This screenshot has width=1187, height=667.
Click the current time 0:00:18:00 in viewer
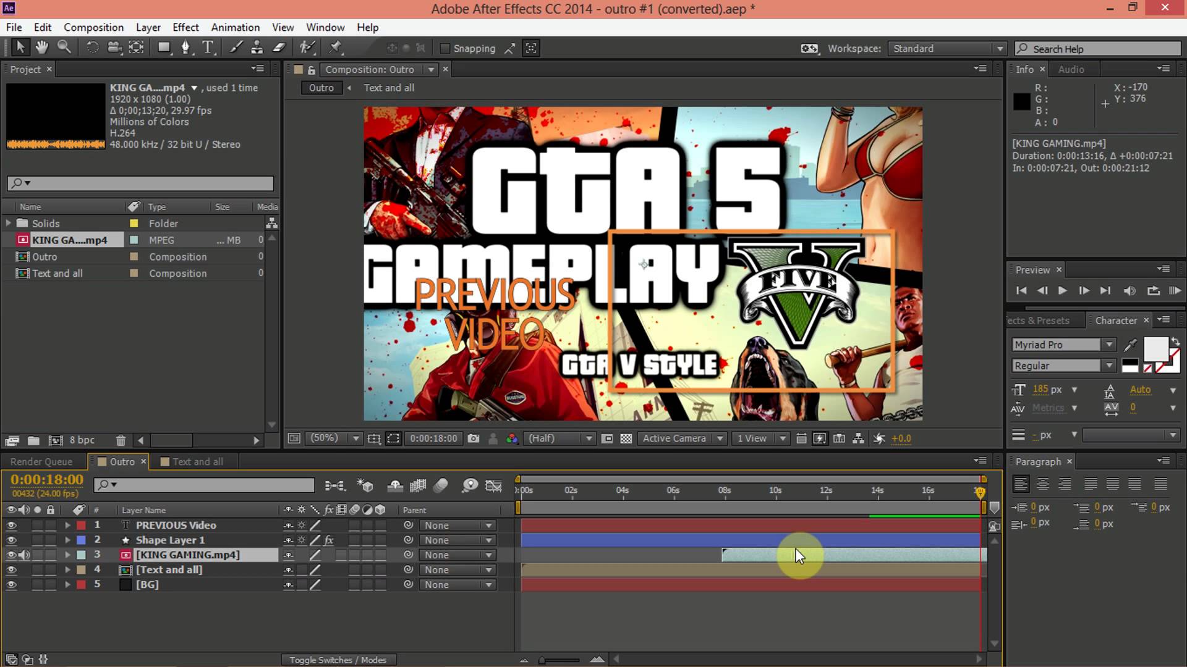(433, 438)
